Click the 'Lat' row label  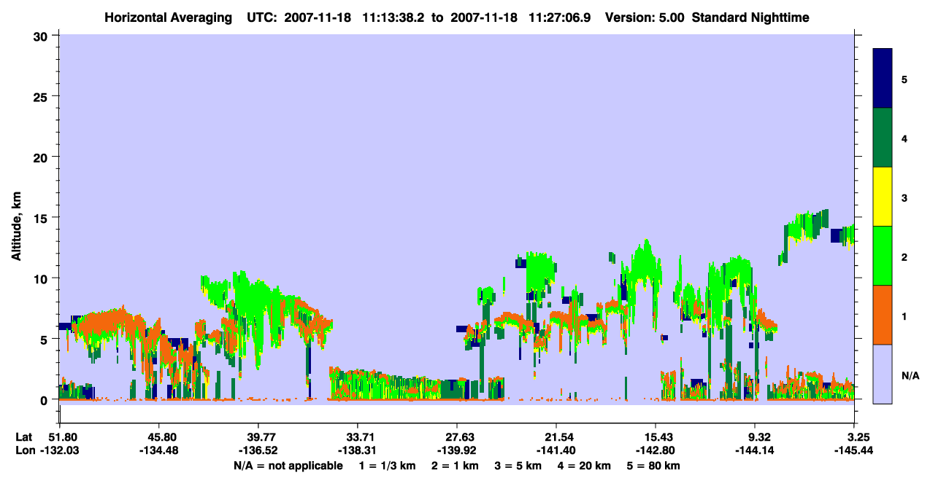[23, 437]
